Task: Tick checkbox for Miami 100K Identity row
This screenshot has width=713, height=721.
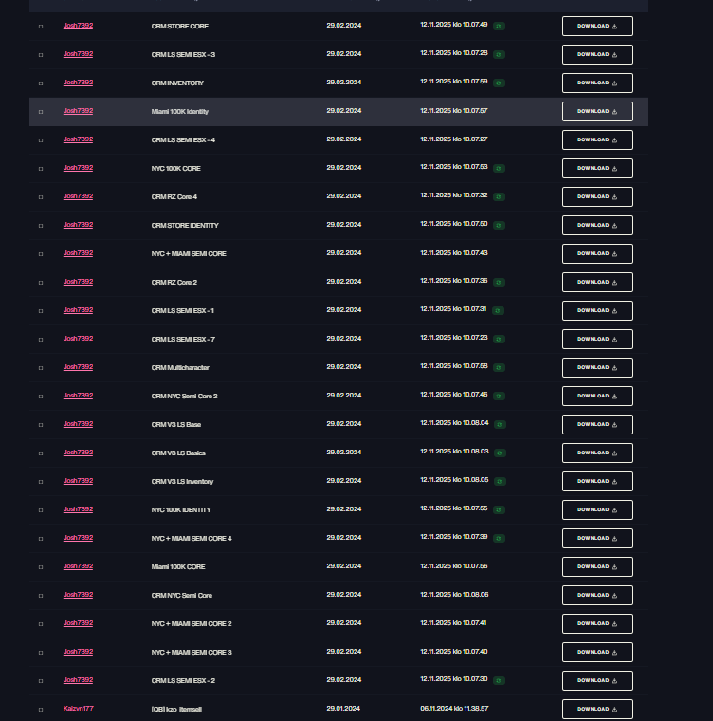Action: [x=41, y=112]
